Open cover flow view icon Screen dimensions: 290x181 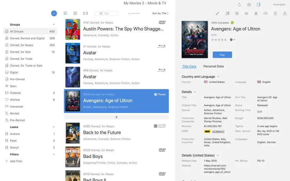coord(86,13)
